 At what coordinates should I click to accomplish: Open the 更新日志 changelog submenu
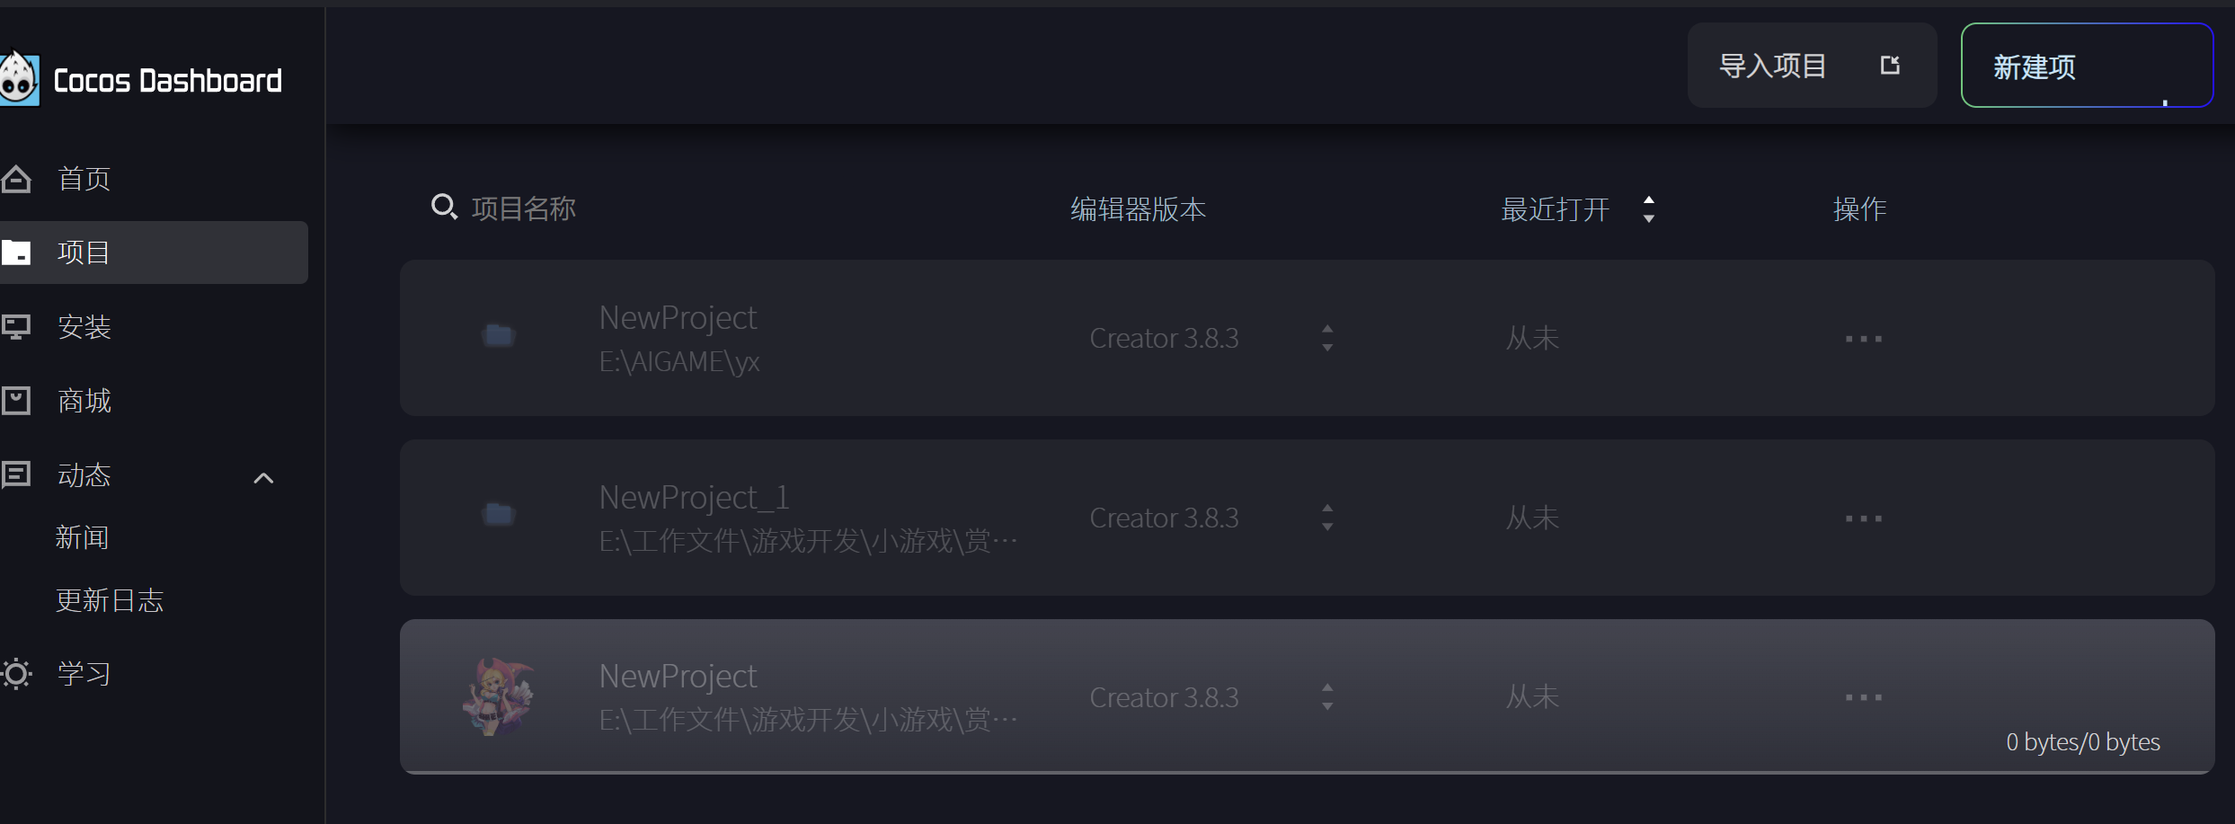pos(110,600)
